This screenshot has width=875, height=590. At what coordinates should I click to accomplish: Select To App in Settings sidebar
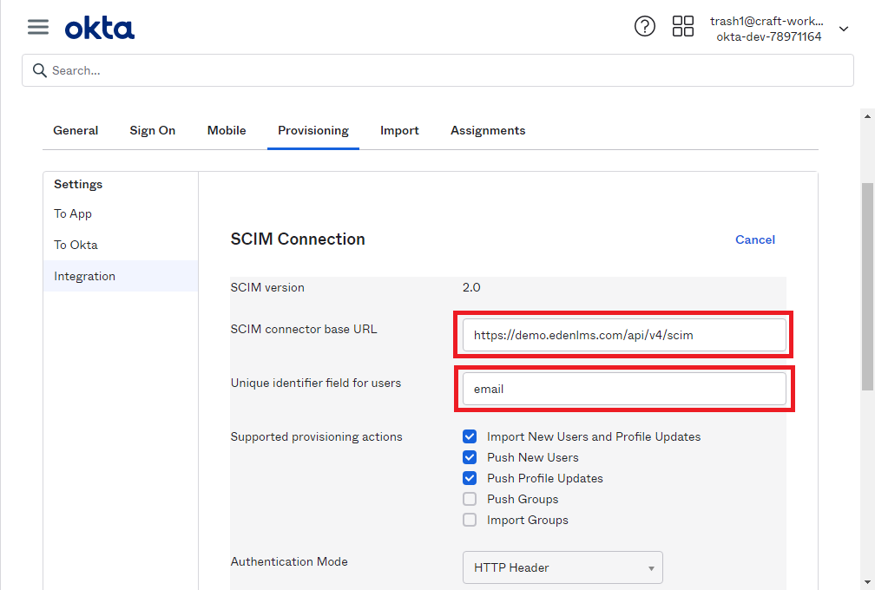[121, 213]
